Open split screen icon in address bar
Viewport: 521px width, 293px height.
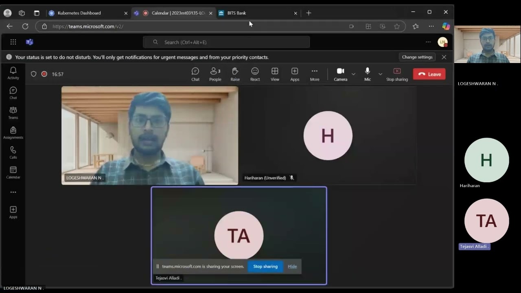[368, 26]
